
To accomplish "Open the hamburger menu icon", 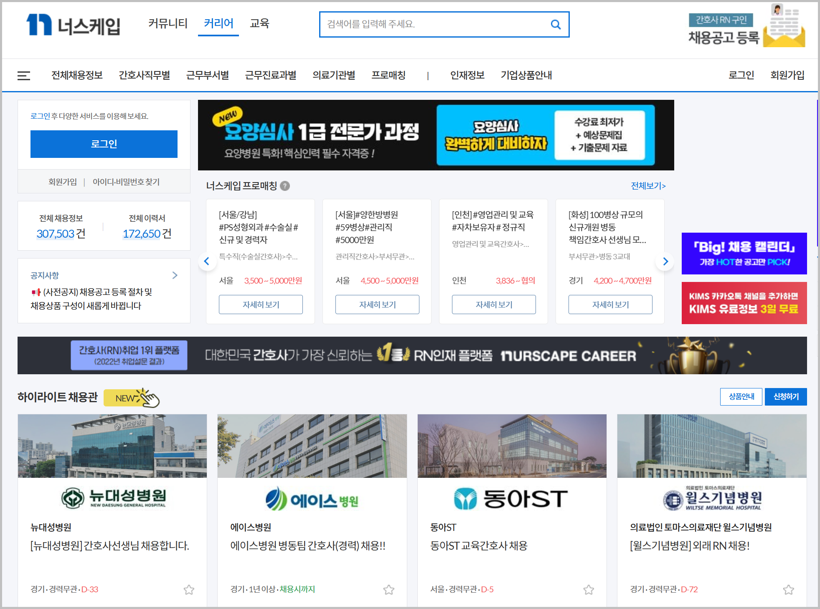I will point(24,76).
